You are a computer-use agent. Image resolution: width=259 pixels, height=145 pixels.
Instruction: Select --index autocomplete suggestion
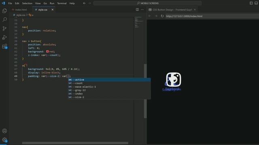click(109, 94)
